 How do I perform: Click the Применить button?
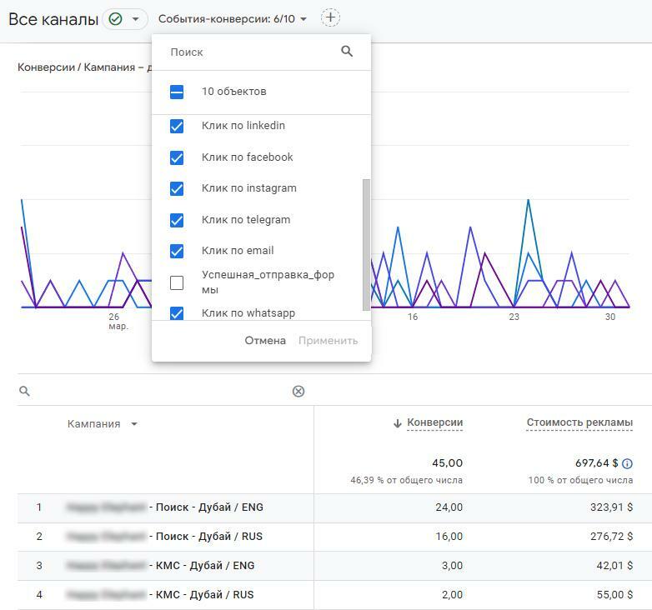[328, 341]
